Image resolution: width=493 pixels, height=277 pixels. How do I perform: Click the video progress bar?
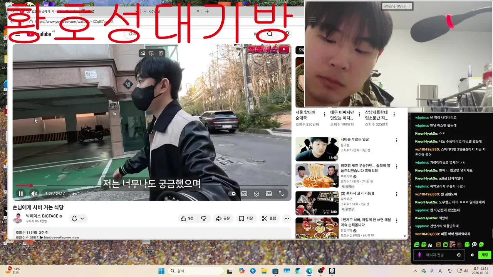click(152, 186)
